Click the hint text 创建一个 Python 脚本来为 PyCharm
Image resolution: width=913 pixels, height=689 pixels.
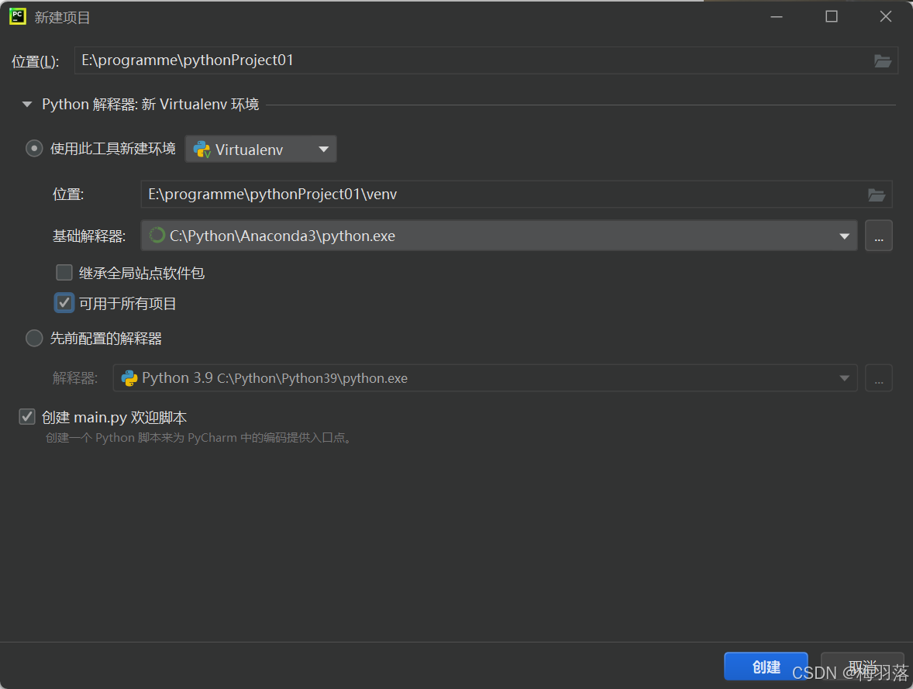click(199, 437)
